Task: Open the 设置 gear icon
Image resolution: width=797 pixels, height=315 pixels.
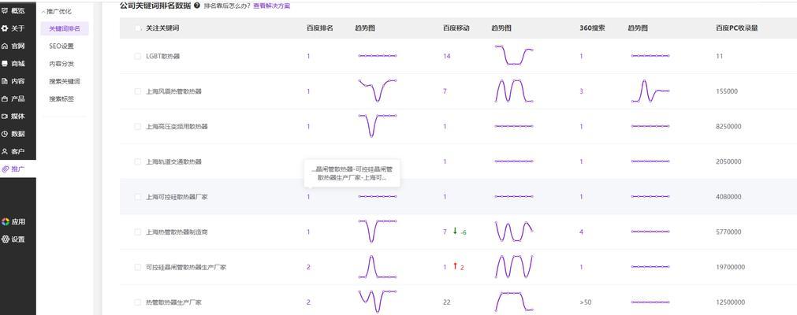Action: (5, 239)
